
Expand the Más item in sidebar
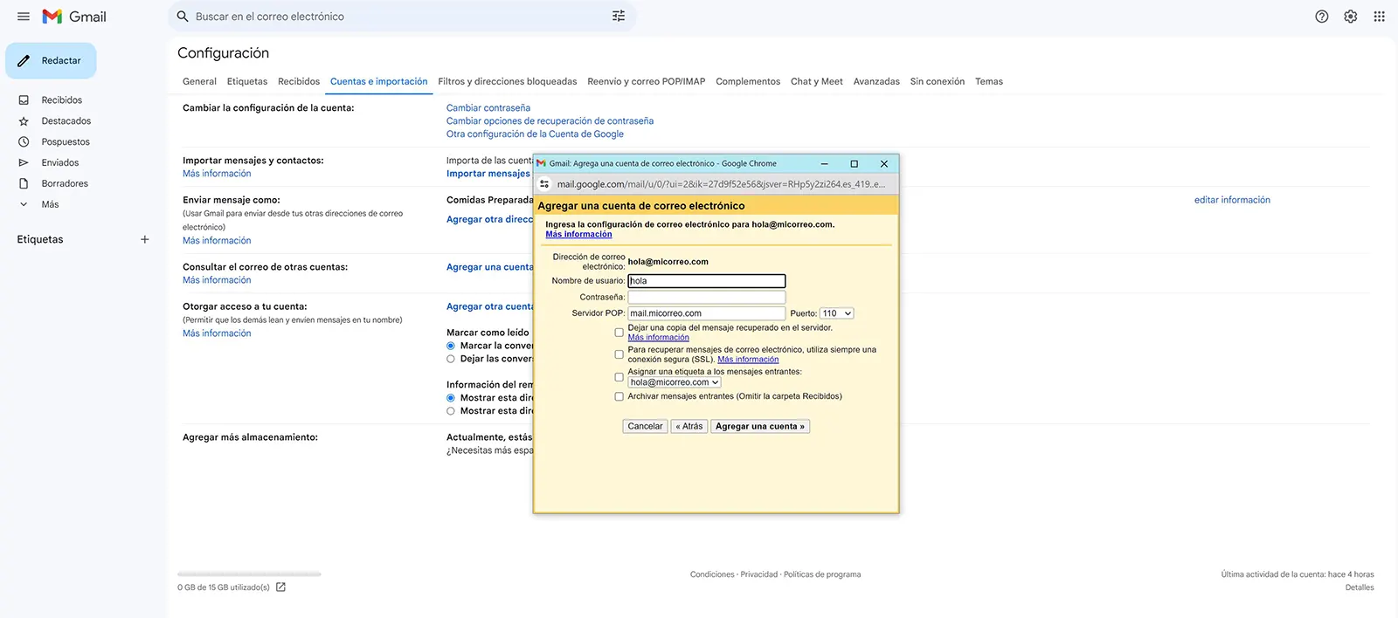tap(50, 204)
